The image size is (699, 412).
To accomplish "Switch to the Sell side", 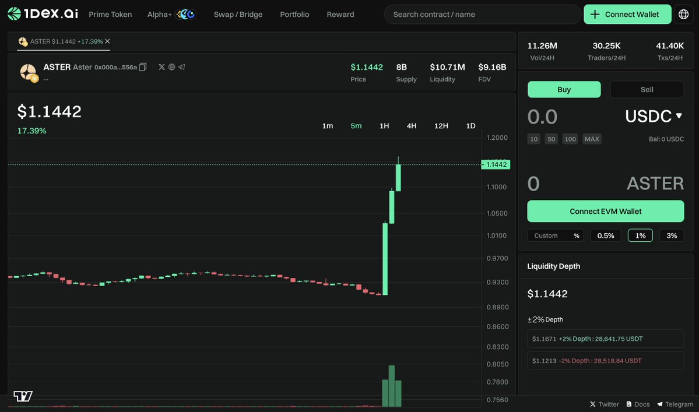I will click(x=647, y=89).
